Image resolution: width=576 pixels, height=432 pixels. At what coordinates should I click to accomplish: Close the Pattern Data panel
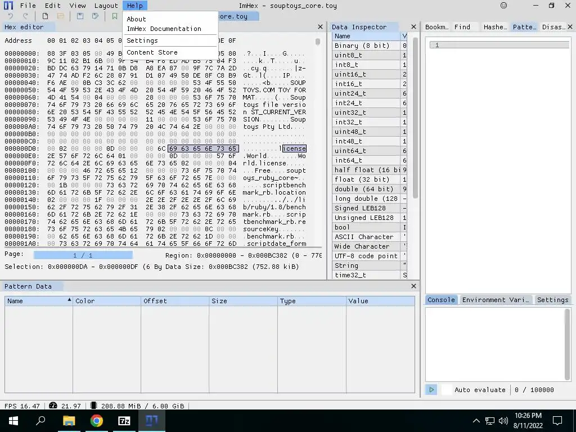(413, 286)
